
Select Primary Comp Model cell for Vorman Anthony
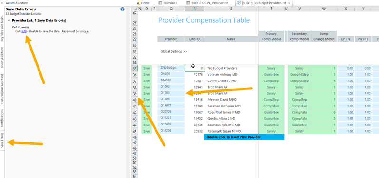[271, 75]
